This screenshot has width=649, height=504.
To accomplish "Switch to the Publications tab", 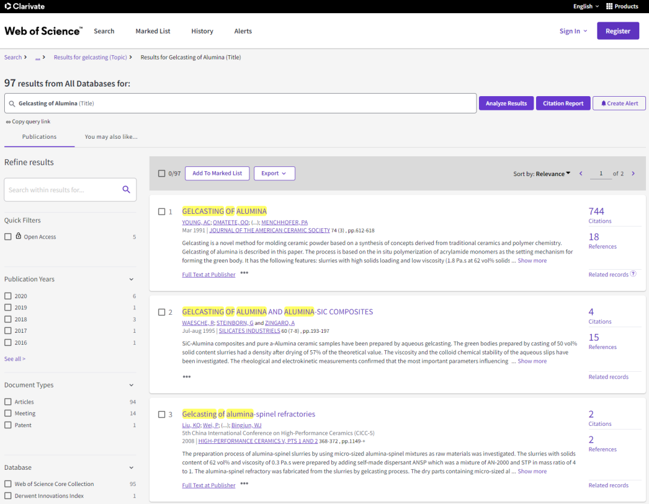I will (x=39, y=137).
